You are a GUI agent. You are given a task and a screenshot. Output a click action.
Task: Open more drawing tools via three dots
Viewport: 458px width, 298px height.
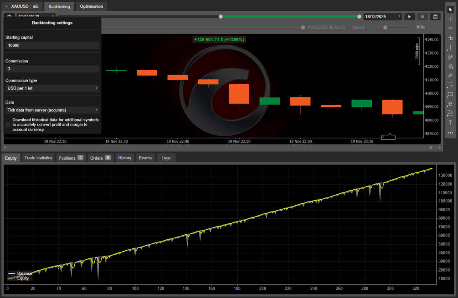pos(450,133)
